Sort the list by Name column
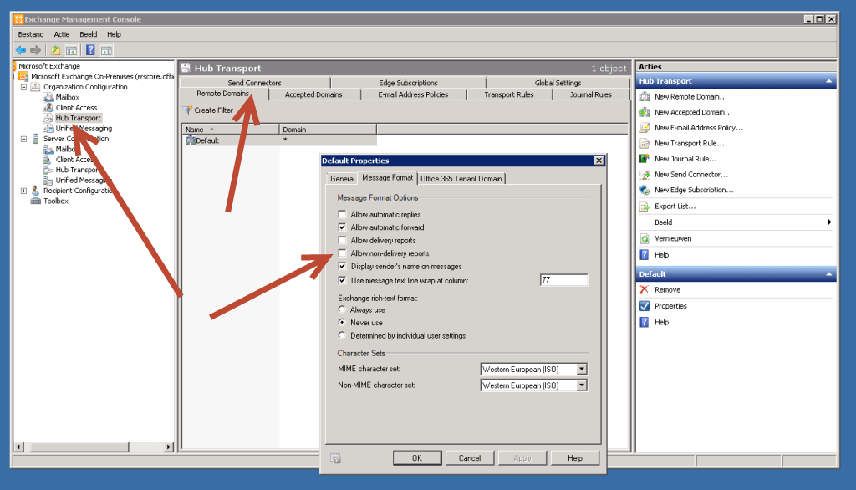856x490 pixels. (231, 130)
